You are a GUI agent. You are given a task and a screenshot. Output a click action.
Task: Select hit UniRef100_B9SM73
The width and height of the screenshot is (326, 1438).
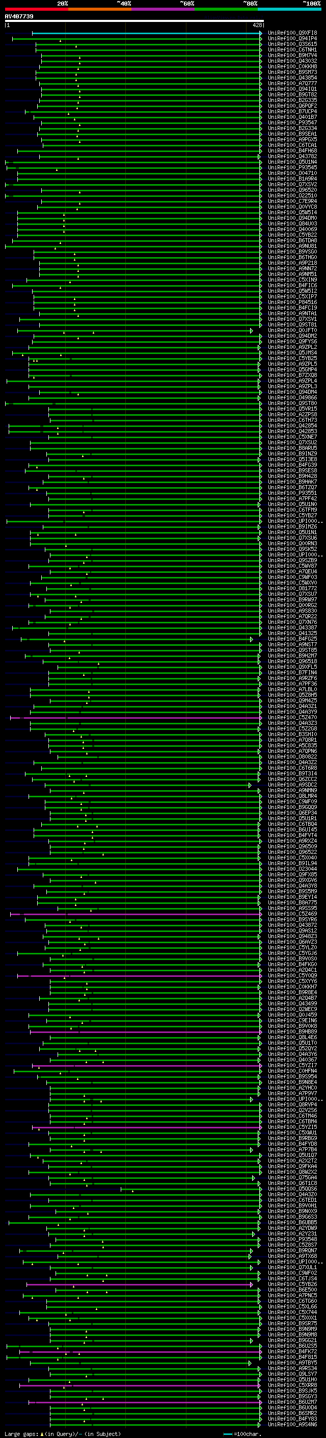coord(292,72)
